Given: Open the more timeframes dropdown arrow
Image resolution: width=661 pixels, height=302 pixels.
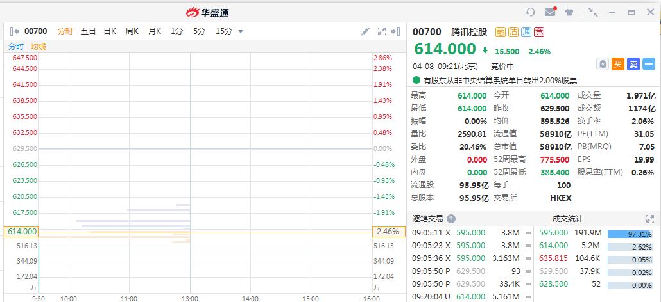Looking at the screenshot, I should pyautogui.click(x=241, y=31).
